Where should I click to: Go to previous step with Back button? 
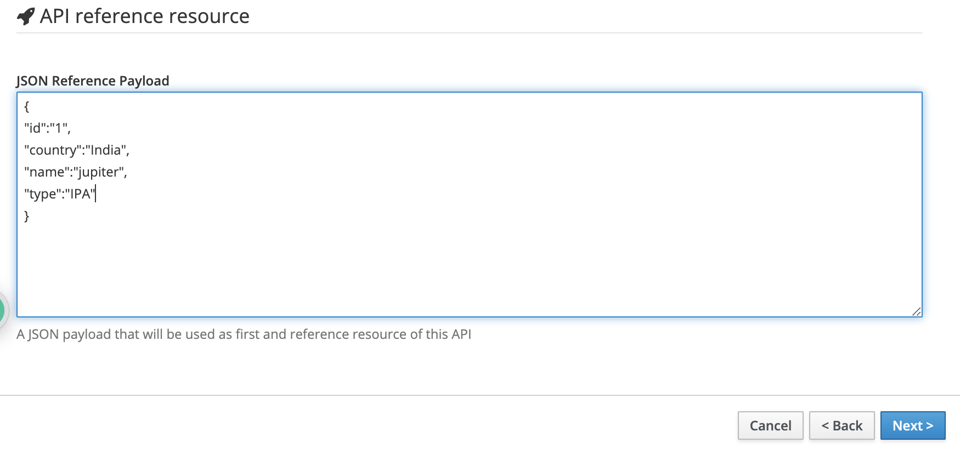click(x=842, y=425)
